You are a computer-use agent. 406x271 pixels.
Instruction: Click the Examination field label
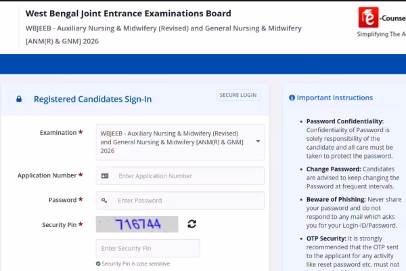58,133
